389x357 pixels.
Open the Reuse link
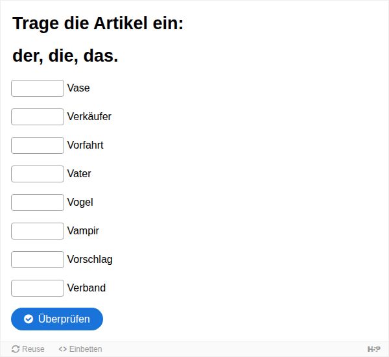tap(28, 349)
